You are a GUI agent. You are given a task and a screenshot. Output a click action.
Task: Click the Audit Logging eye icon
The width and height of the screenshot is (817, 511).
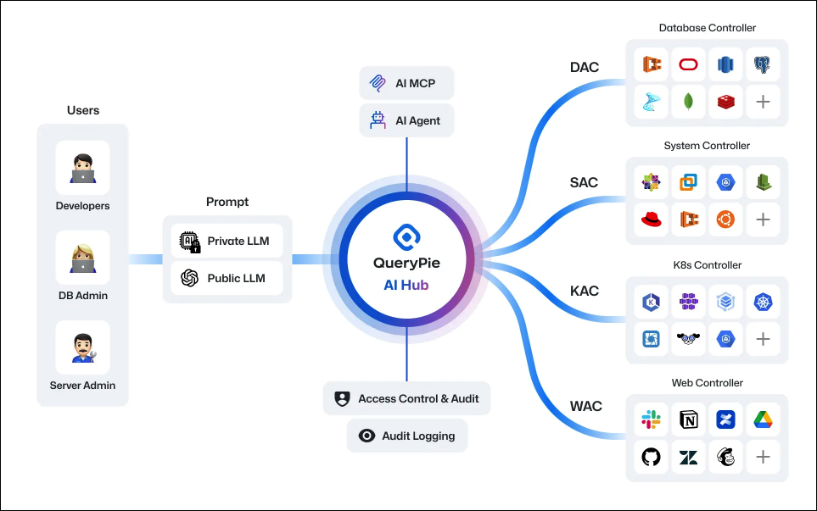(367, 436)
